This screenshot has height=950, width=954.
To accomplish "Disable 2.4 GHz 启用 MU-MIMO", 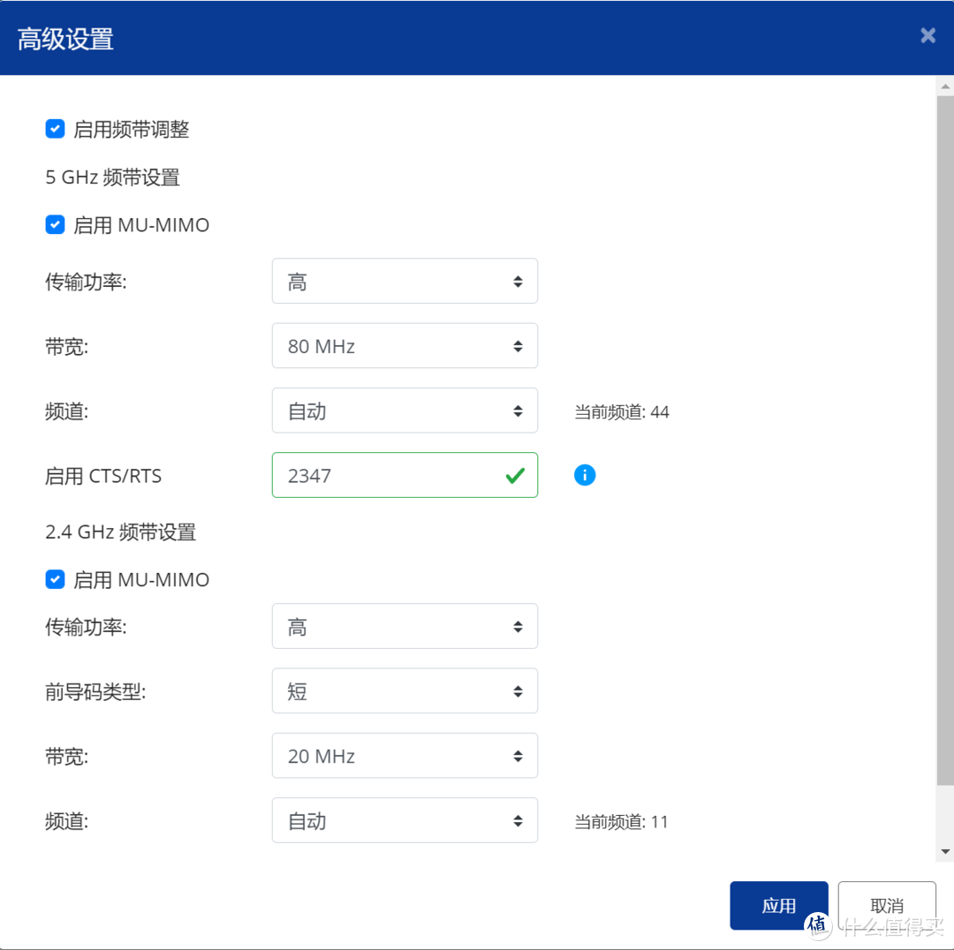I will (55, 579).
